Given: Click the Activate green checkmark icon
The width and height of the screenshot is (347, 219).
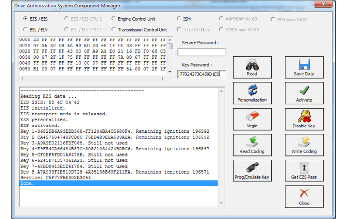Looking at the screenshot, I should 304,90.
